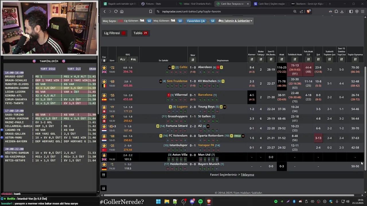
Task: Open Discord from the taskbar
Action: [x=192, y=202]
